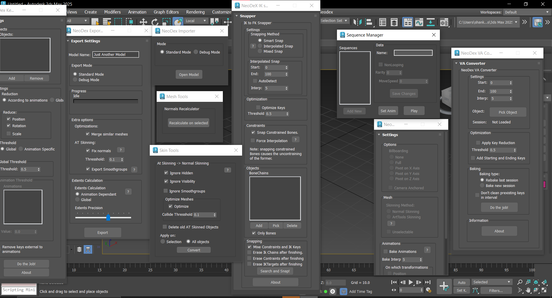Image resolution: width=552 pixels, height=298 pixels.
Task: Enable Force Interpolation checkbox
Action: [253, 141]
